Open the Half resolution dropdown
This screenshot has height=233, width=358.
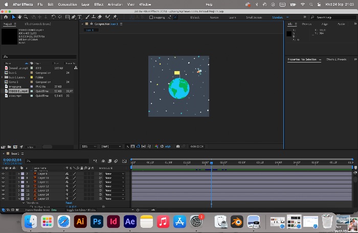click(111, 146)
